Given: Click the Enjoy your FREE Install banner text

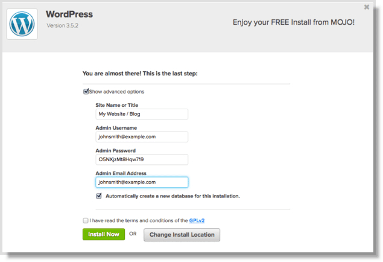Looking at the screenshot, I should [x=294, y=22].
